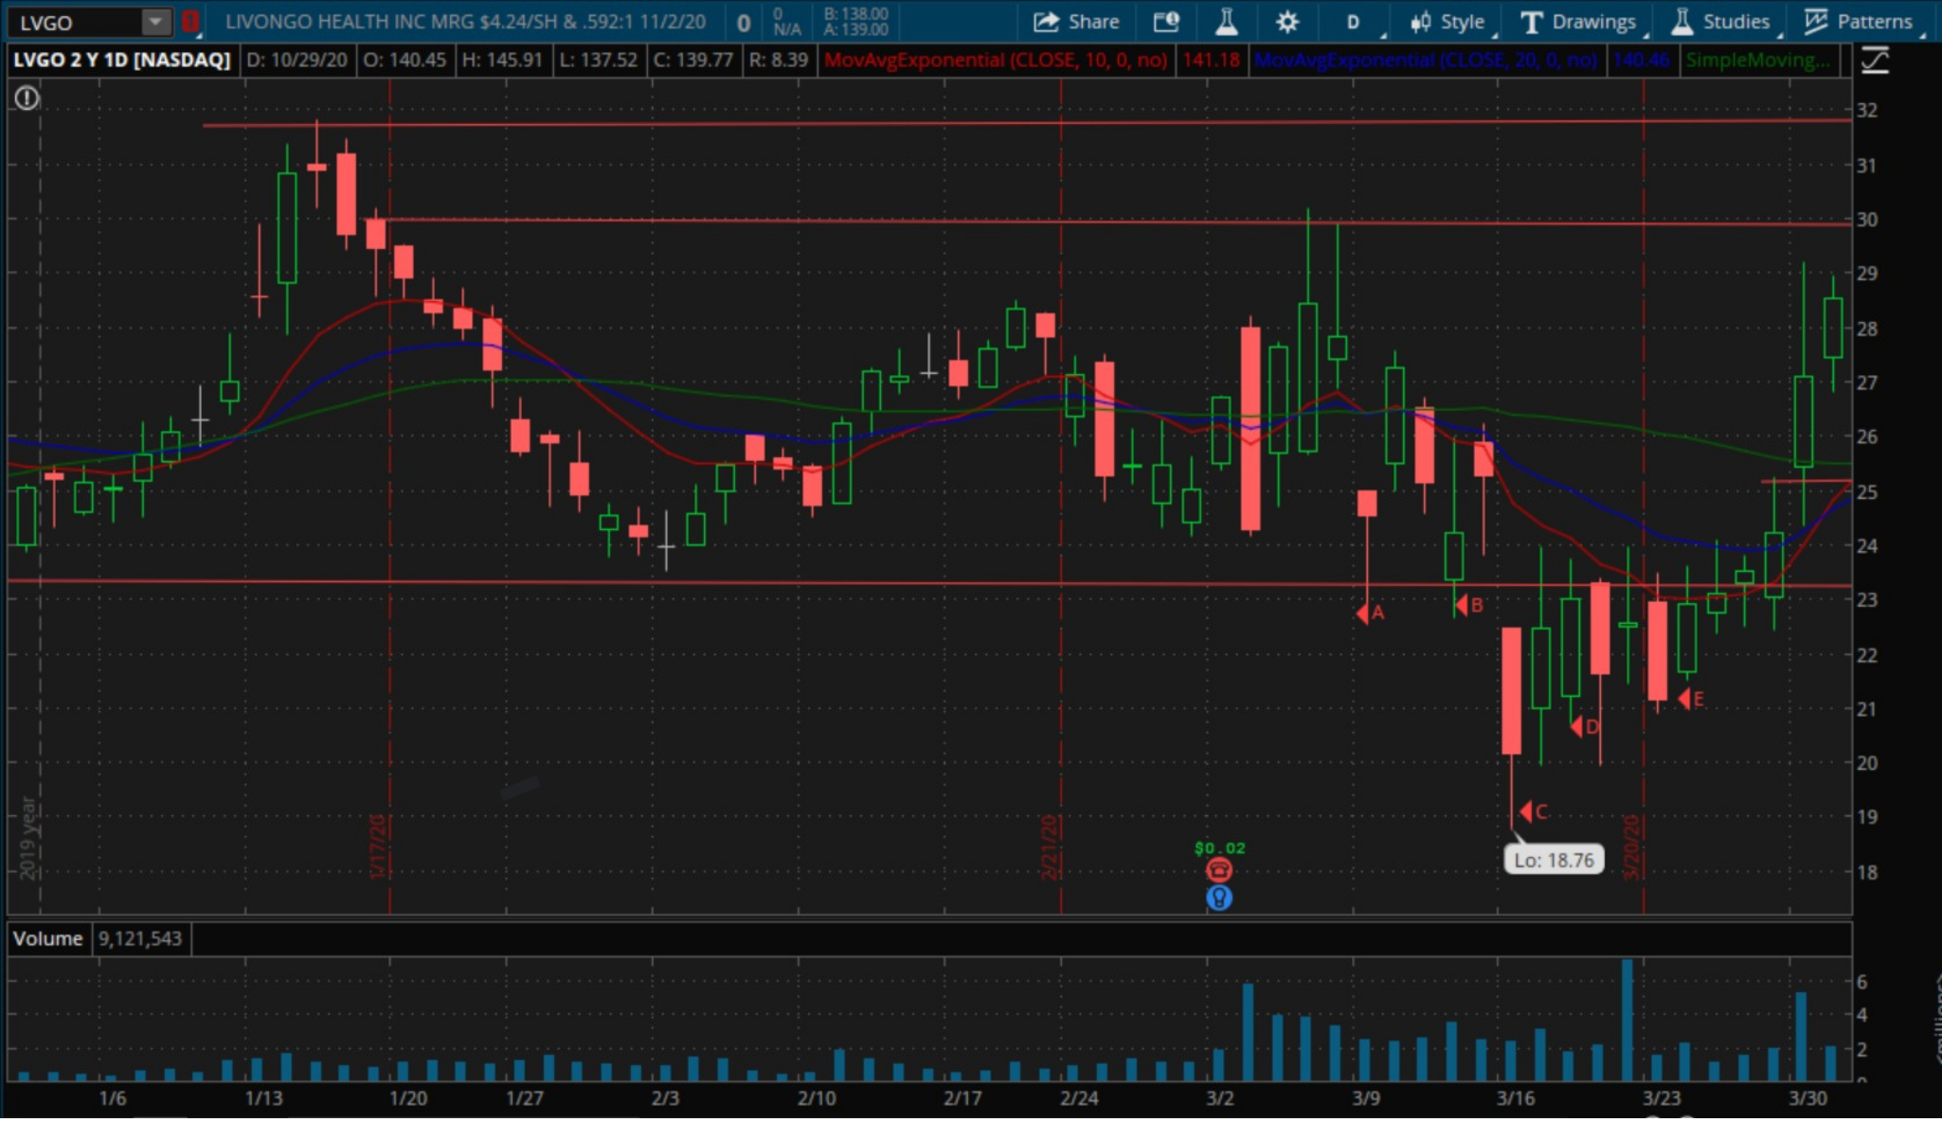Image resolution: width=1942 pixels, height=1121 pixels.
Task: Click the blue MovAvgExponential (CLOSE, 20) study label
Action: point(1426,61)
